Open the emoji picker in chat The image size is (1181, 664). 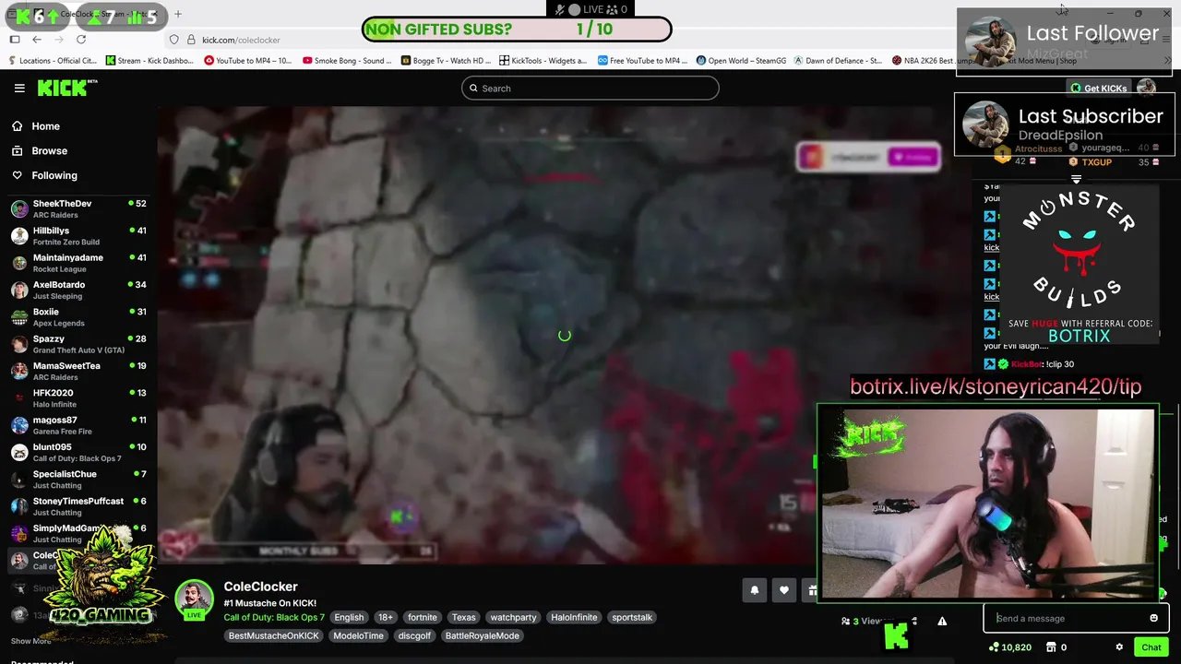pos(1153,619)
